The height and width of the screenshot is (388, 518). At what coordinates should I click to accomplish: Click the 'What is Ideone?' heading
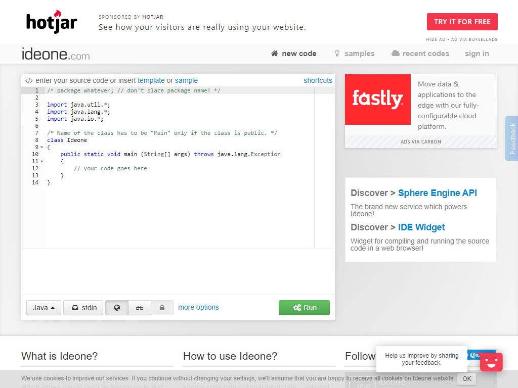pyautogui.click(x=60, y=356)
